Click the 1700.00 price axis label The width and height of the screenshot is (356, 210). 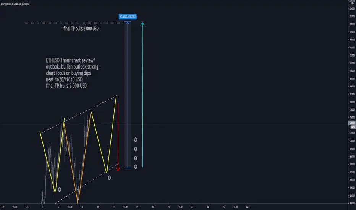coord(352,141)
